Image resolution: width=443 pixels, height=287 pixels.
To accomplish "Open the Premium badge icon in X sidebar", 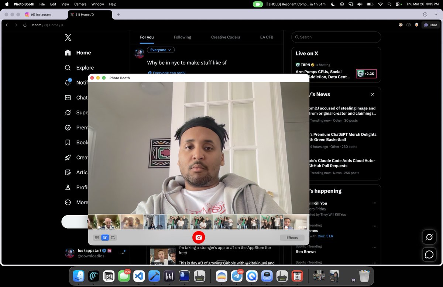I will tap(68, 128).
